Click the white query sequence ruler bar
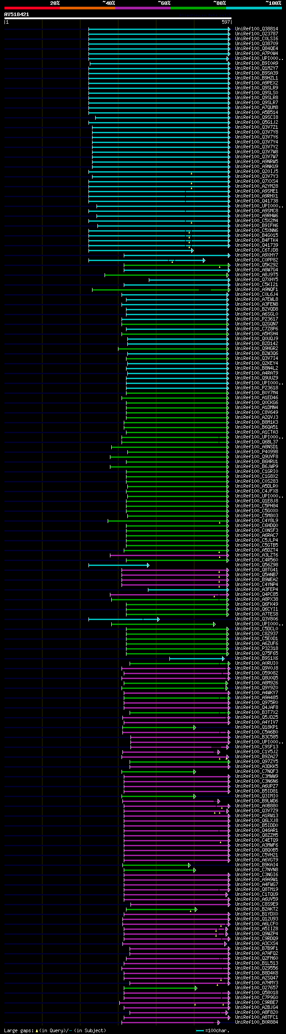Viewport: 286px width, 1034px height. [118, 18]
